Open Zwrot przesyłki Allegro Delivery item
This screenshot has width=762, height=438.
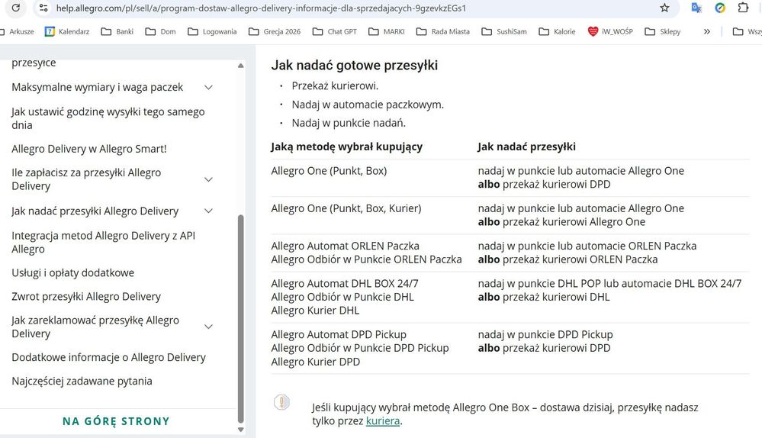pyautogui.click(x=86, y=297)
